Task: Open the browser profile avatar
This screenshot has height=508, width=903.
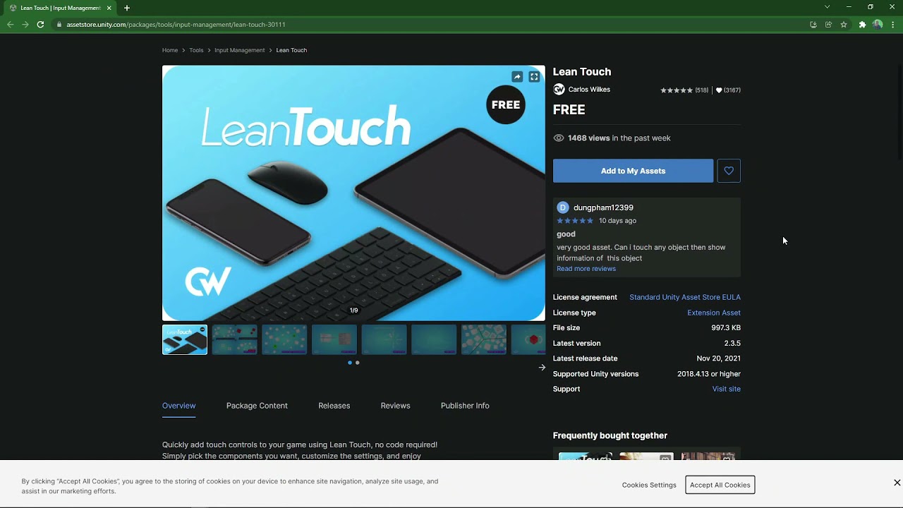Action: (x=878, y=24)
